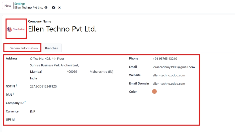
Task: Switch to the Branches tab
Action: 51,48
